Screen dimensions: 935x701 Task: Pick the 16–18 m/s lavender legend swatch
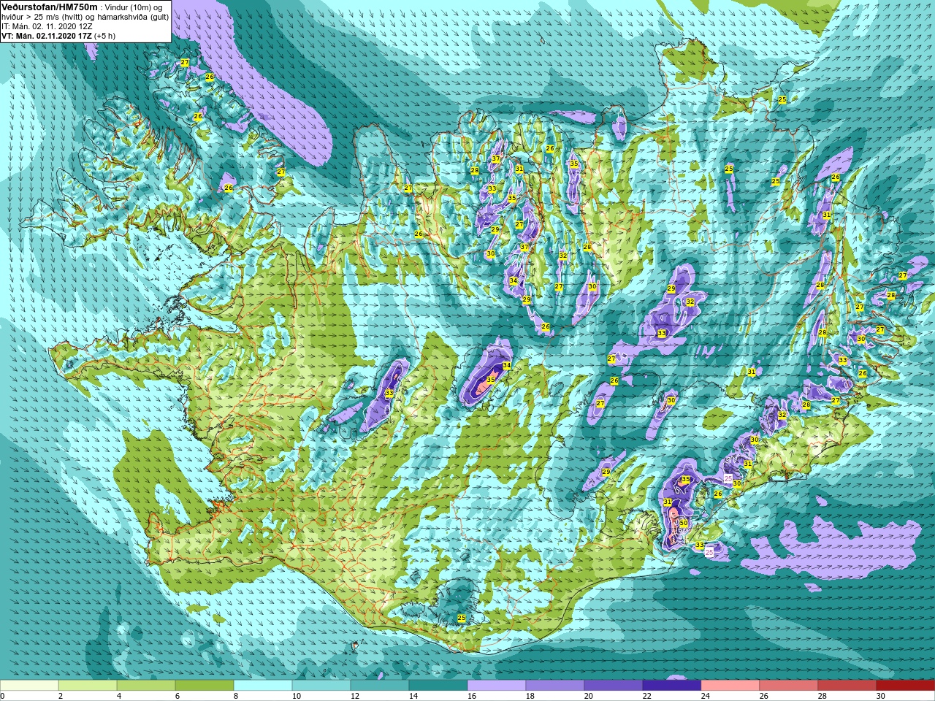click(x=497, y=686)
